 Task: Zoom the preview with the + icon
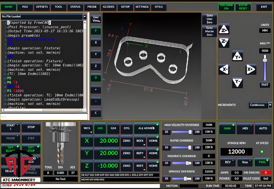[96, 90]
